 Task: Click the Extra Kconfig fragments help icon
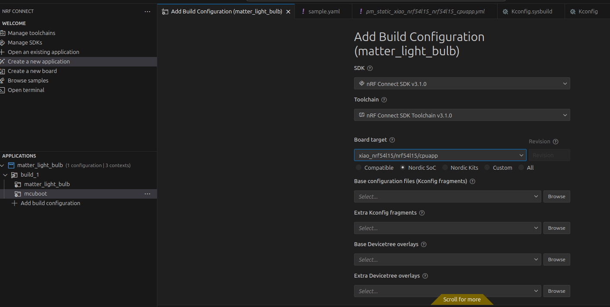[422, 213]
